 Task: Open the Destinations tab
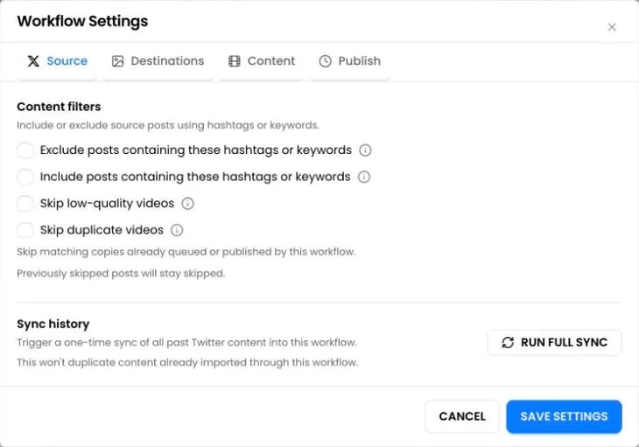[158, 61]
